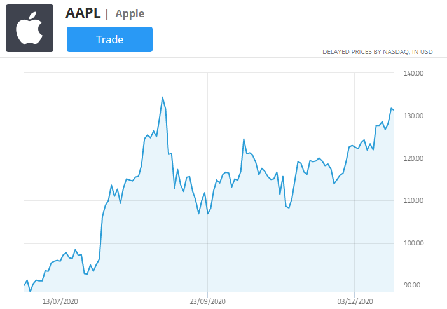Click the 23/09/2020 date label
This screenshot has width=447, height=309.
click(208, 300)
